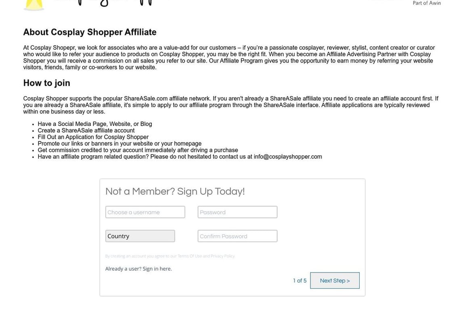Open the Privacy Policy link
This screenshot has height=310, width=465.
pos(222,256)
